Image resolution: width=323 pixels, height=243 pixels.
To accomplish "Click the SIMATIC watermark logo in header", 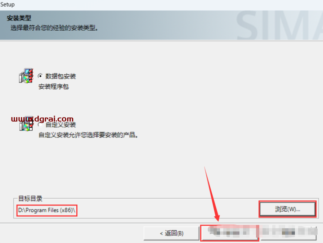I will [x=279, y=25].
